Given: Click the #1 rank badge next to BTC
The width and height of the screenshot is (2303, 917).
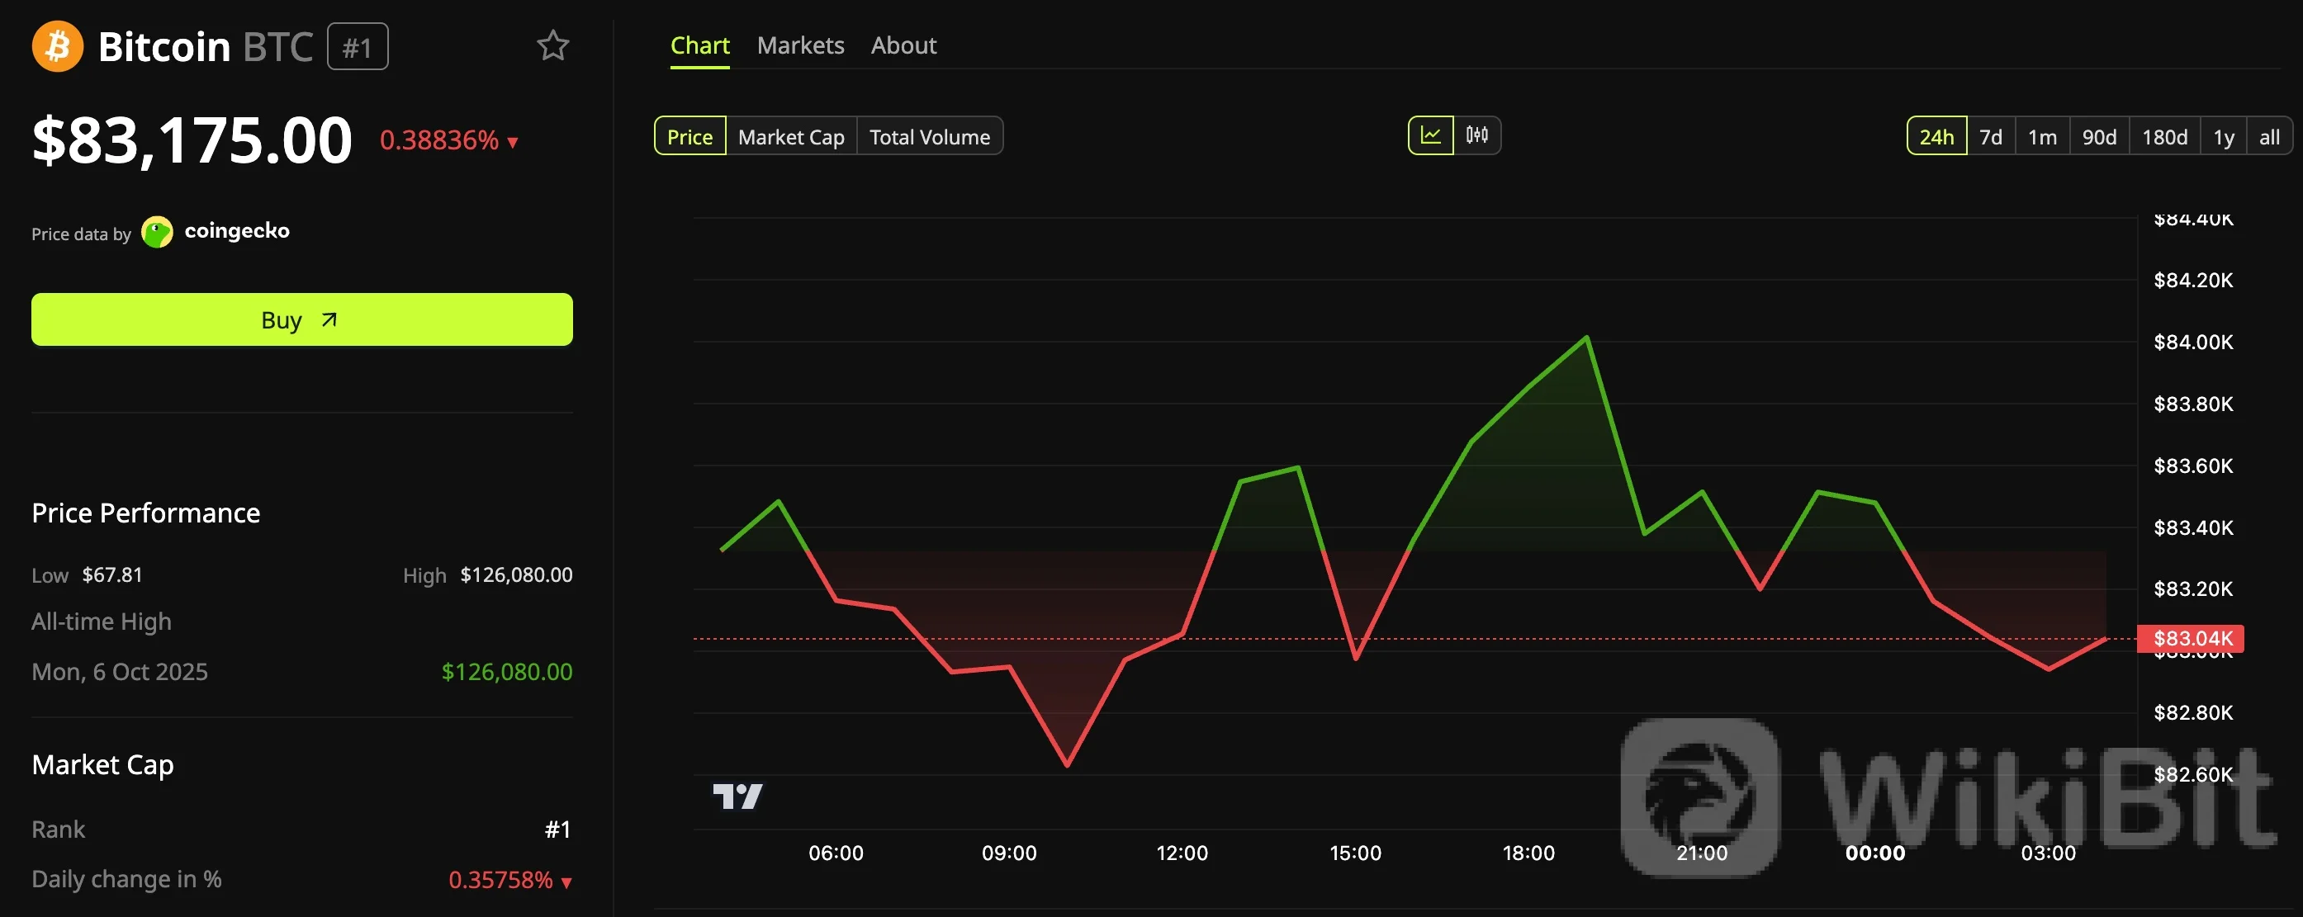Looking at the screenshot, I should (358, 46).
